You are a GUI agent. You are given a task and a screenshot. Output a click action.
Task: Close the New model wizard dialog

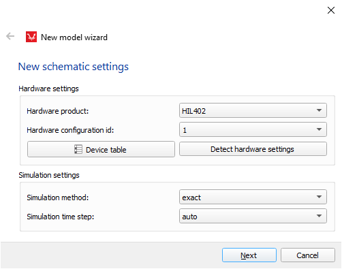click(x=331, y=10)
